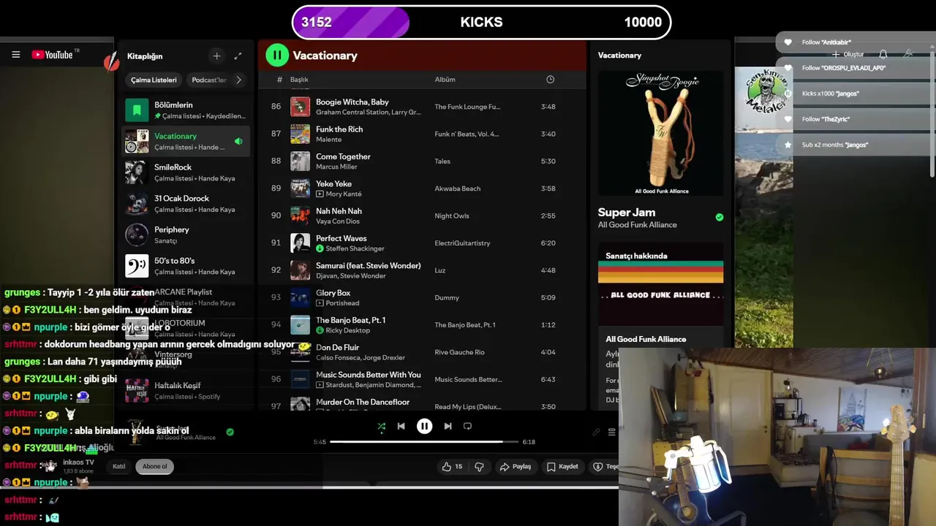This screenshot has width=936, height=526.
Task: Click the heart icon on Follow "Anıtkabir" alert
Action: [788, 42]
